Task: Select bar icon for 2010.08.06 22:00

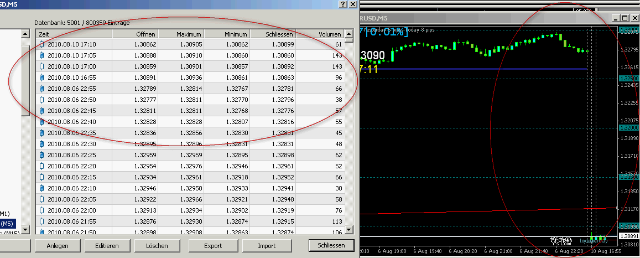Action: [x=42, y=210]
